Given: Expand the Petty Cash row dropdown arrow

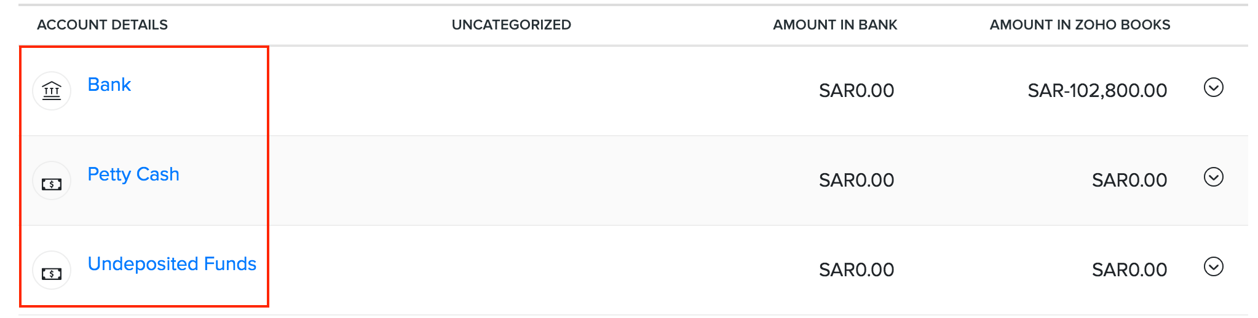Looking at the screenshot, I should click(1213, 177).
